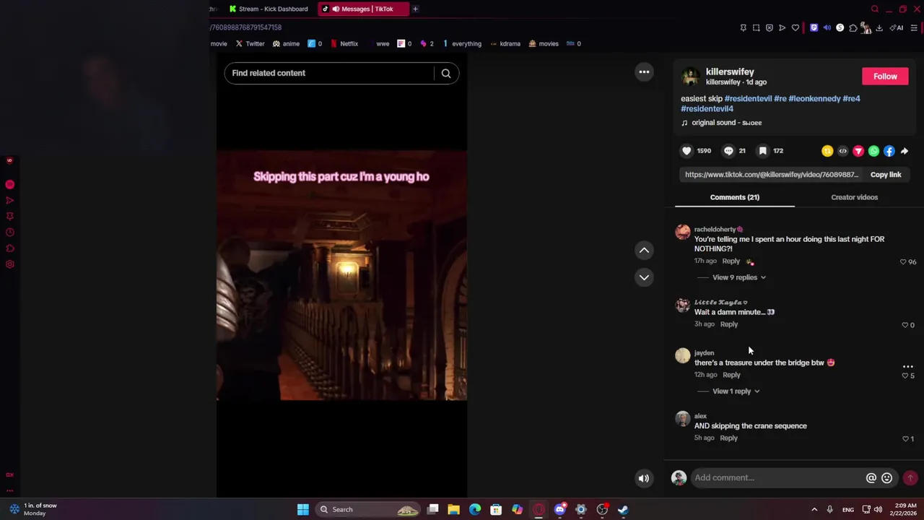Like racheldoherty's comment heart showing 96

(903, 262)
